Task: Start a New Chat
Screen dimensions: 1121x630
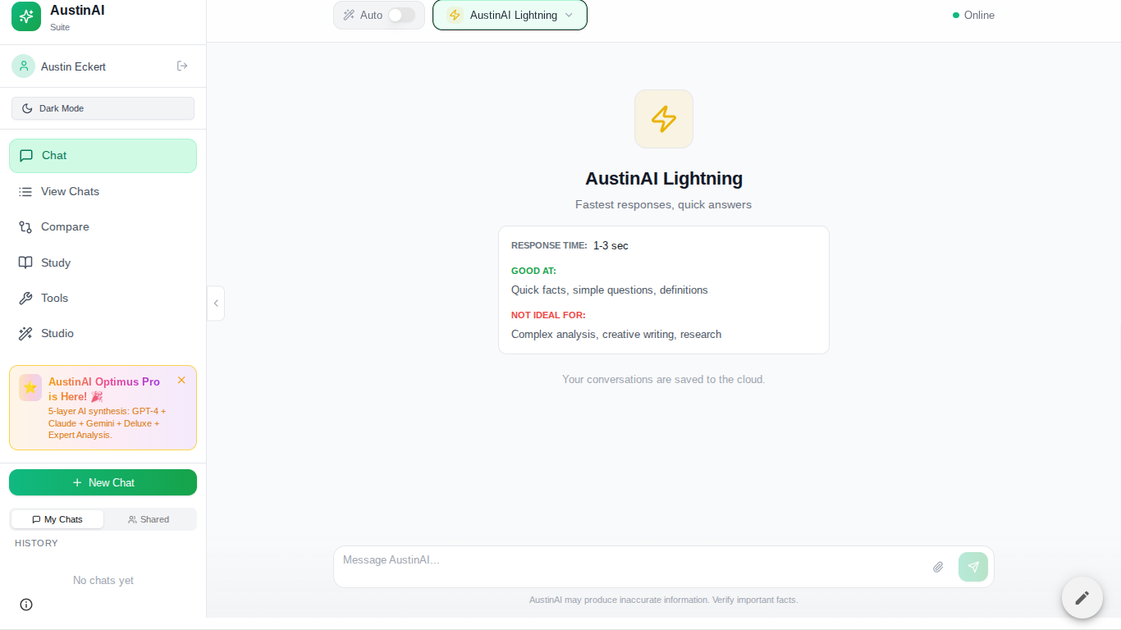Action: 103,482
